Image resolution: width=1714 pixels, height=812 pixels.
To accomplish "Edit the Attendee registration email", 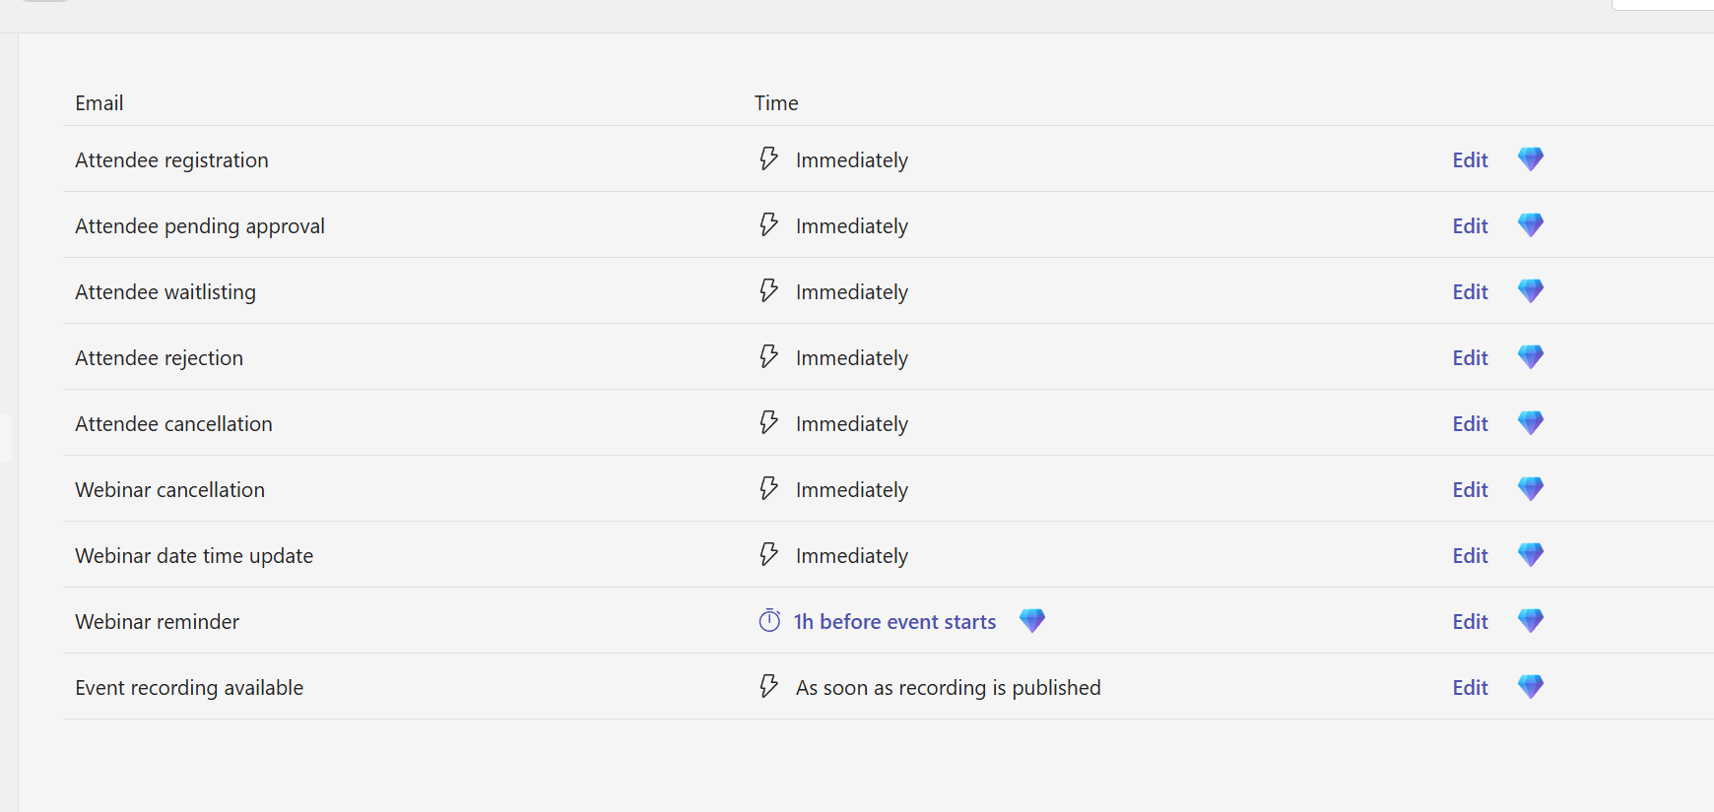I will tap(1470, 160).
